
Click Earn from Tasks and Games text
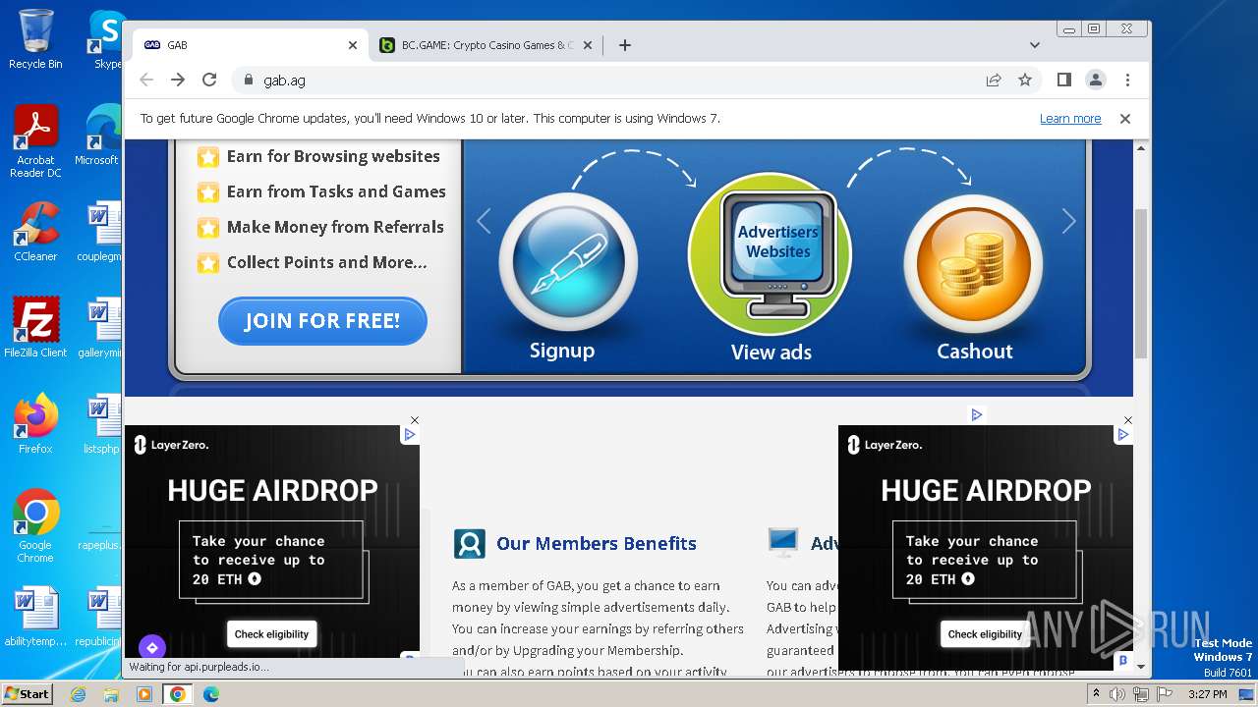(x=336, y=191)
